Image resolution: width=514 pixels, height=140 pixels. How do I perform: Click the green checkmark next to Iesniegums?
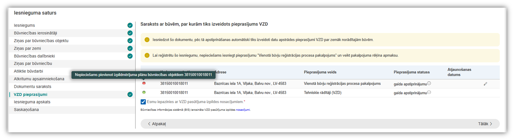tap(130, 25)
